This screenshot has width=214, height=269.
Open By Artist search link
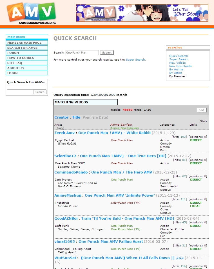click(x=175, y=73)
